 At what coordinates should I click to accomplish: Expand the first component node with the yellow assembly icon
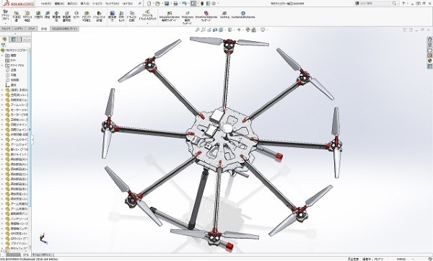pos(2,90)
